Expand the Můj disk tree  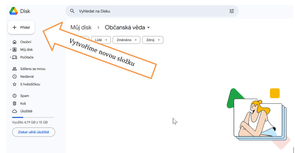pyautogui.click(x=11, y=50)
